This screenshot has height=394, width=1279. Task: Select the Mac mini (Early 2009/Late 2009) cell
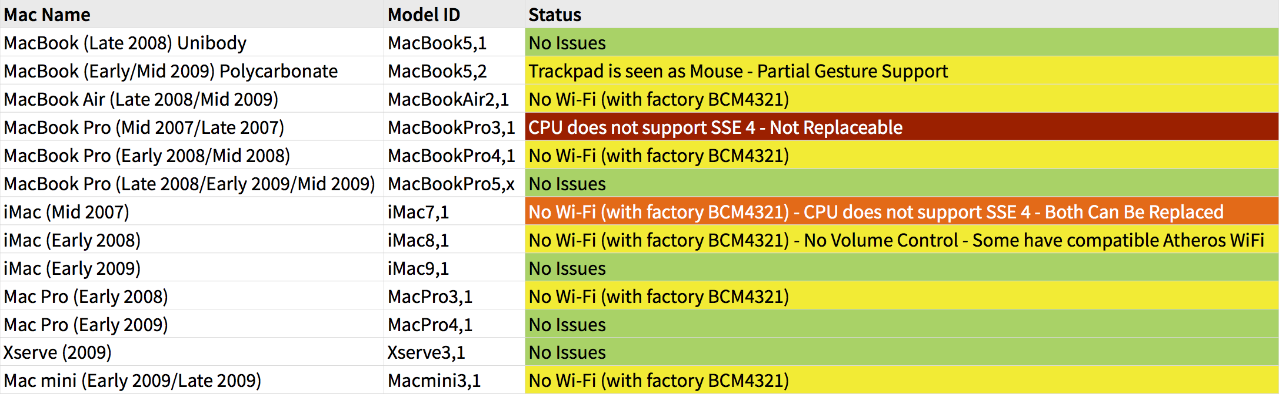[x=132, y=380]
